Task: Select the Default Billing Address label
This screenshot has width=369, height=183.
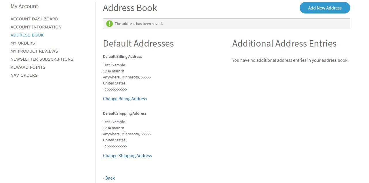Action: tap(122, 56)
